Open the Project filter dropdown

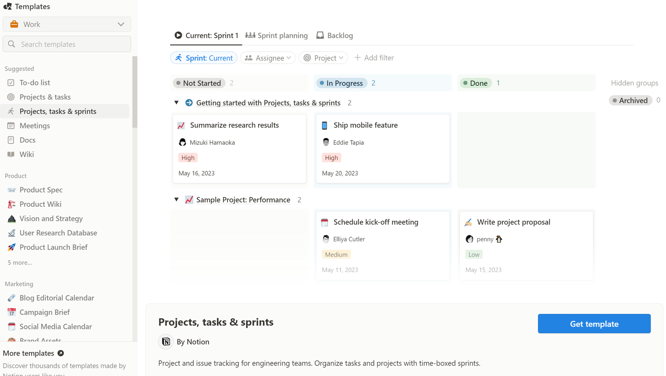pyautogui.click(x=324, y=58)
